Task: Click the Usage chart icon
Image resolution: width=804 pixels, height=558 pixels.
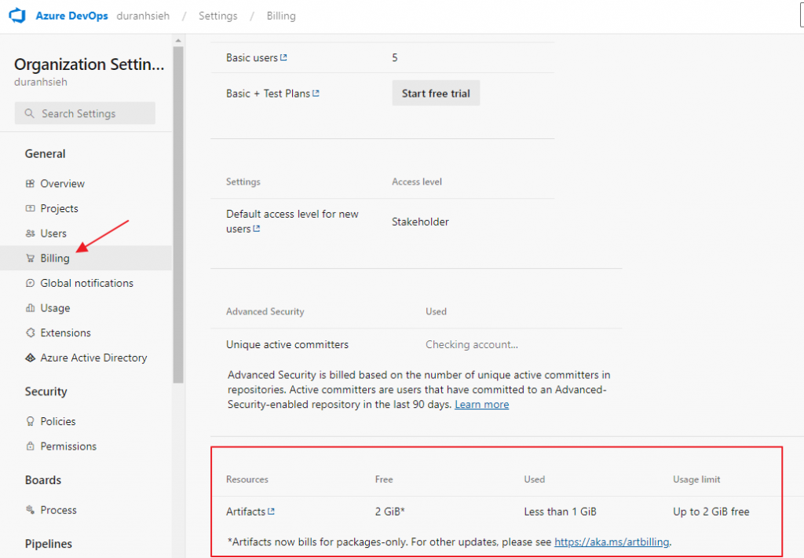Action: tap(31, 307)
